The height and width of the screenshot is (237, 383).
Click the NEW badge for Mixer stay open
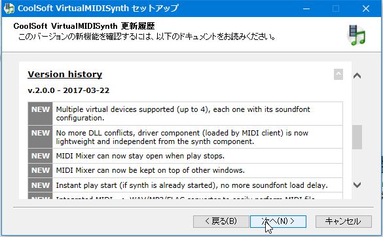(x=41, y=156)
